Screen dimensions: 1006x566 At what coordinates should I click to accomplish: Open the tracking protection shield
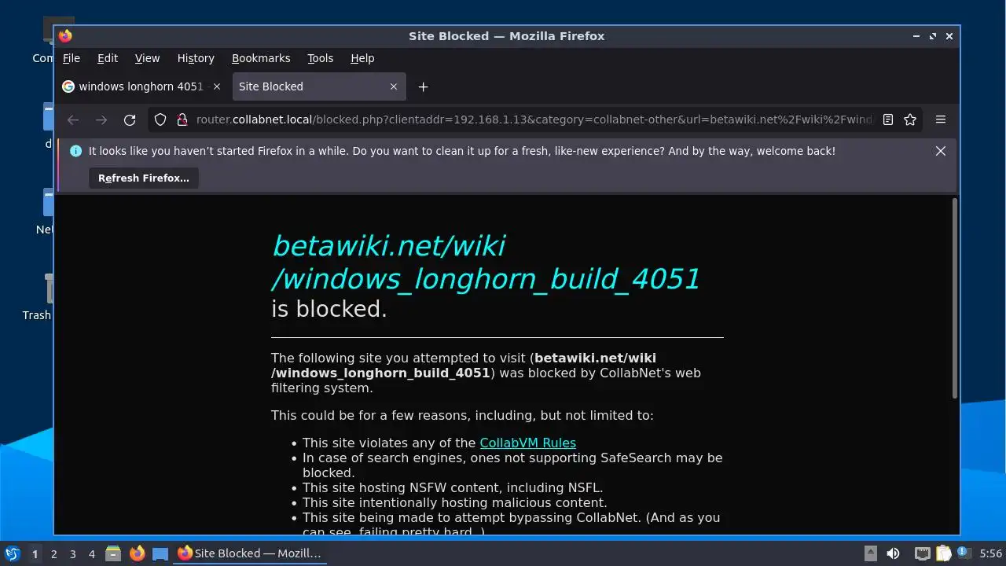click(160, 119)
